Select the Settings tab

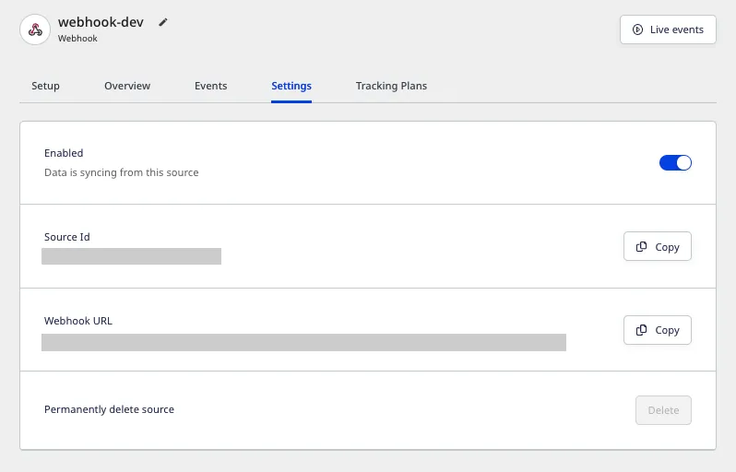tap(291, 86)
